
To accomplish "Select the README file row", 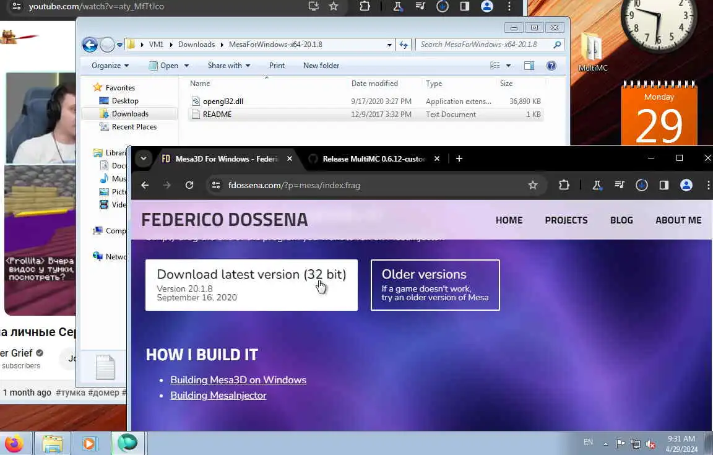I will point(366,114).
